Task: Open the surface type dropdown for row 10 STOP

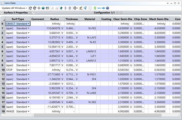Action: (x=29, y=70)
